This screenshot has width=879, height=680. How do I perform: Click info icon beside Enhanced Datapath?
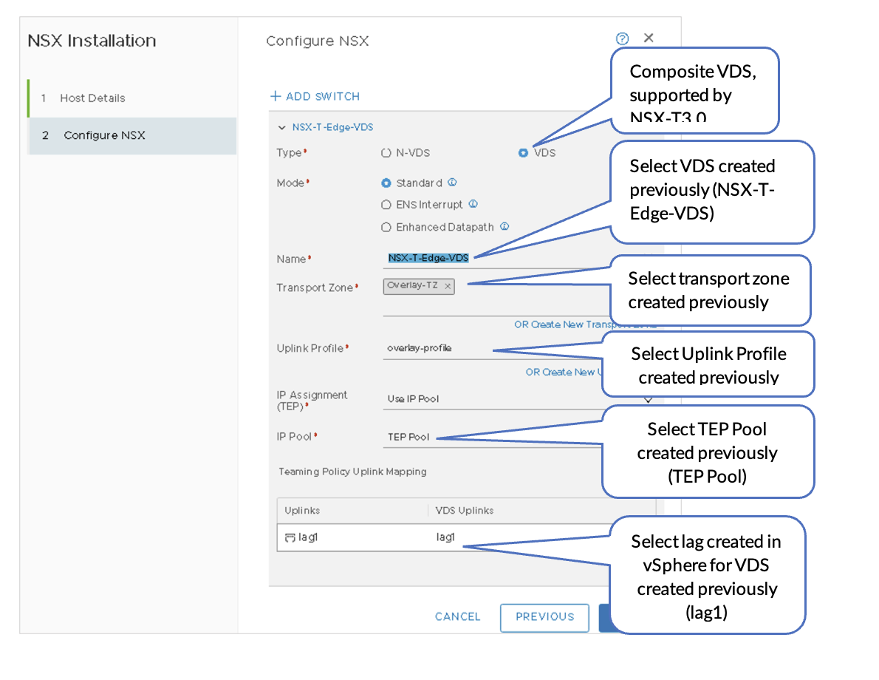pos(505,227)
